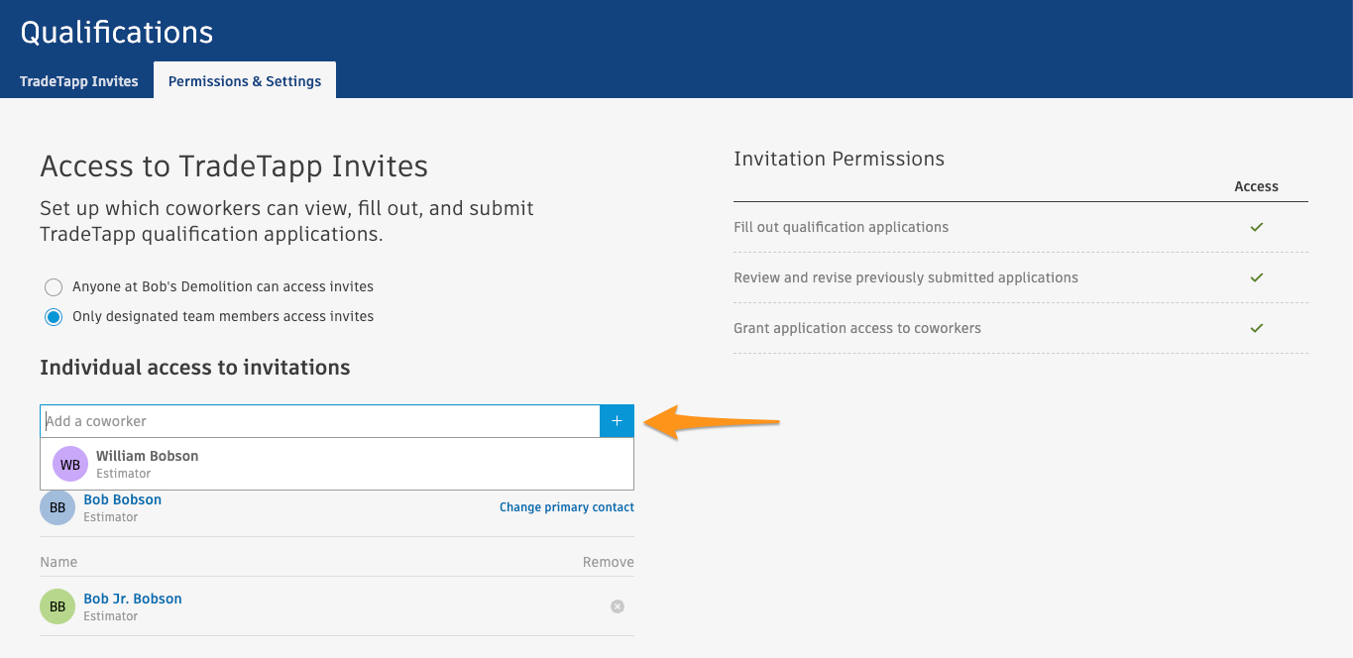Open the TradeTapp Invites tab

click(79, 81)
